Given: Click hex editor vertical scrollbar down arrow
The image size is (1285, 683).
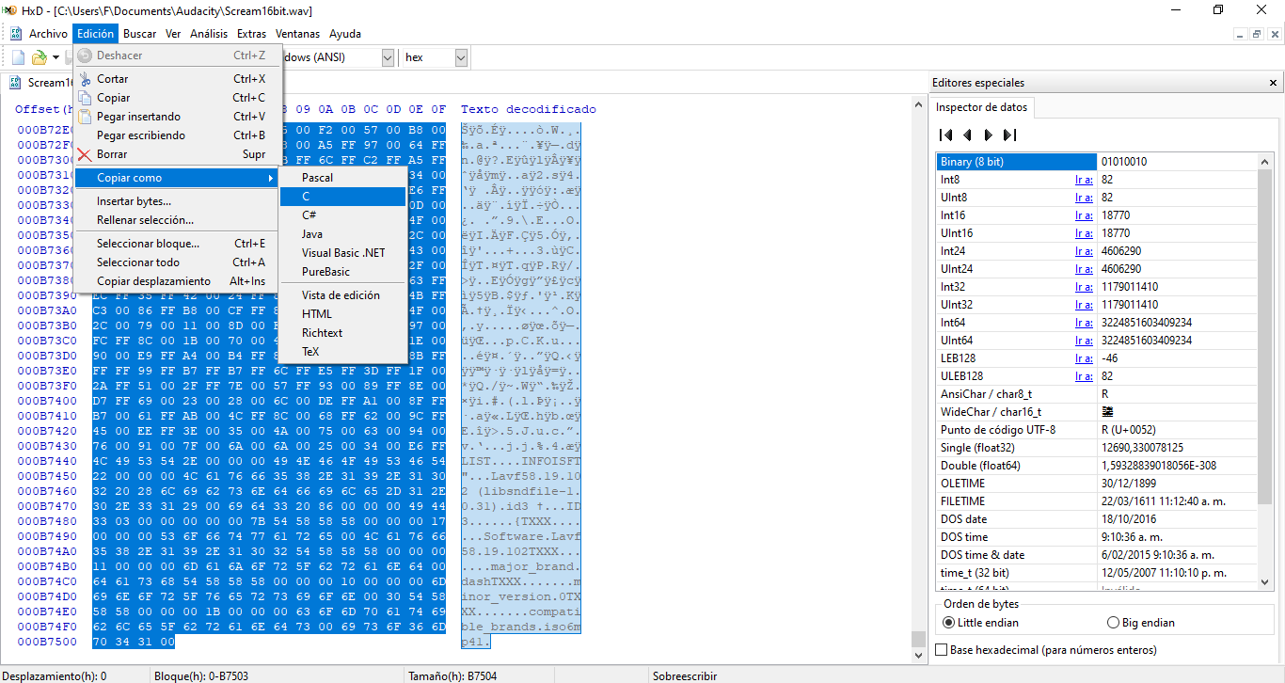Looking at the screenshot, I should (x=918, y=655).
